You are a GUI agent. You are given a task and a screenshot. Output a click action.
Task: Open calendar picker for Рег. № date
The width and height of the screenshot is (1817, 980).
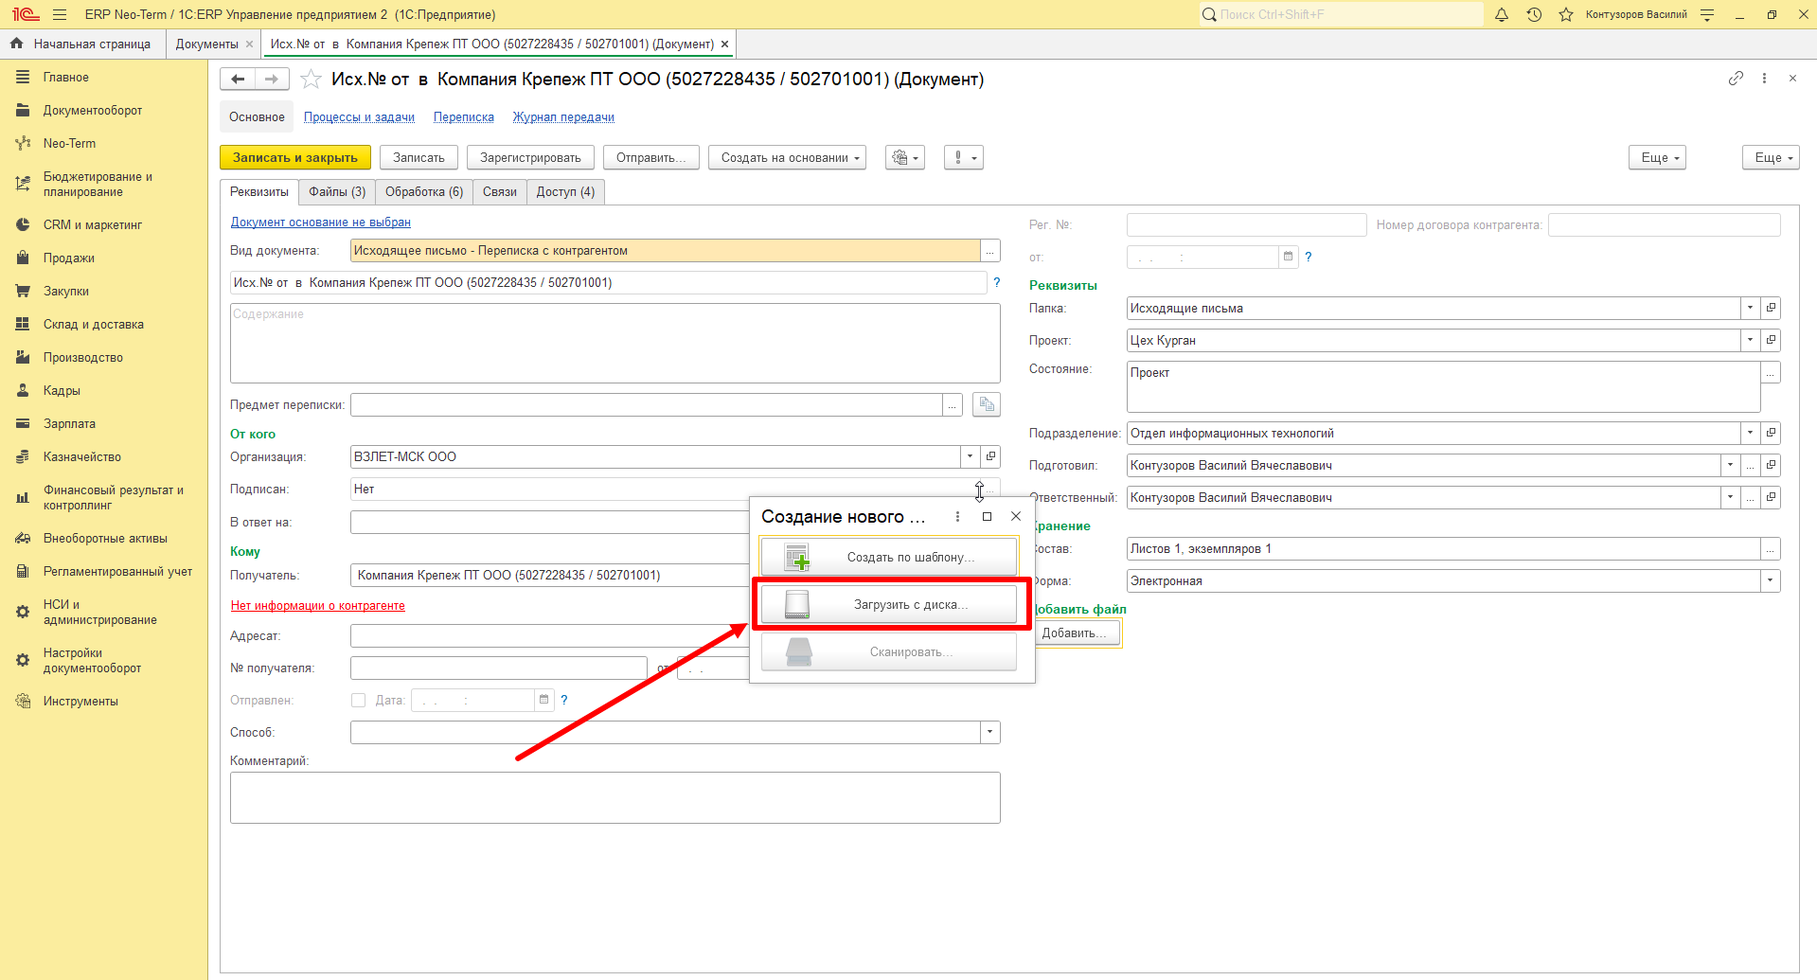(1288, 257)
